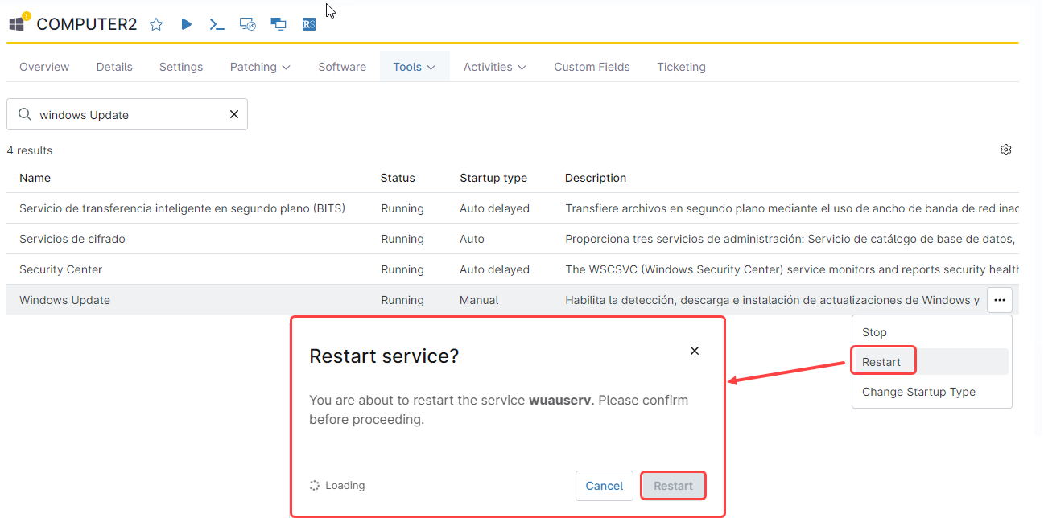Sort by the Name column header

35,178
